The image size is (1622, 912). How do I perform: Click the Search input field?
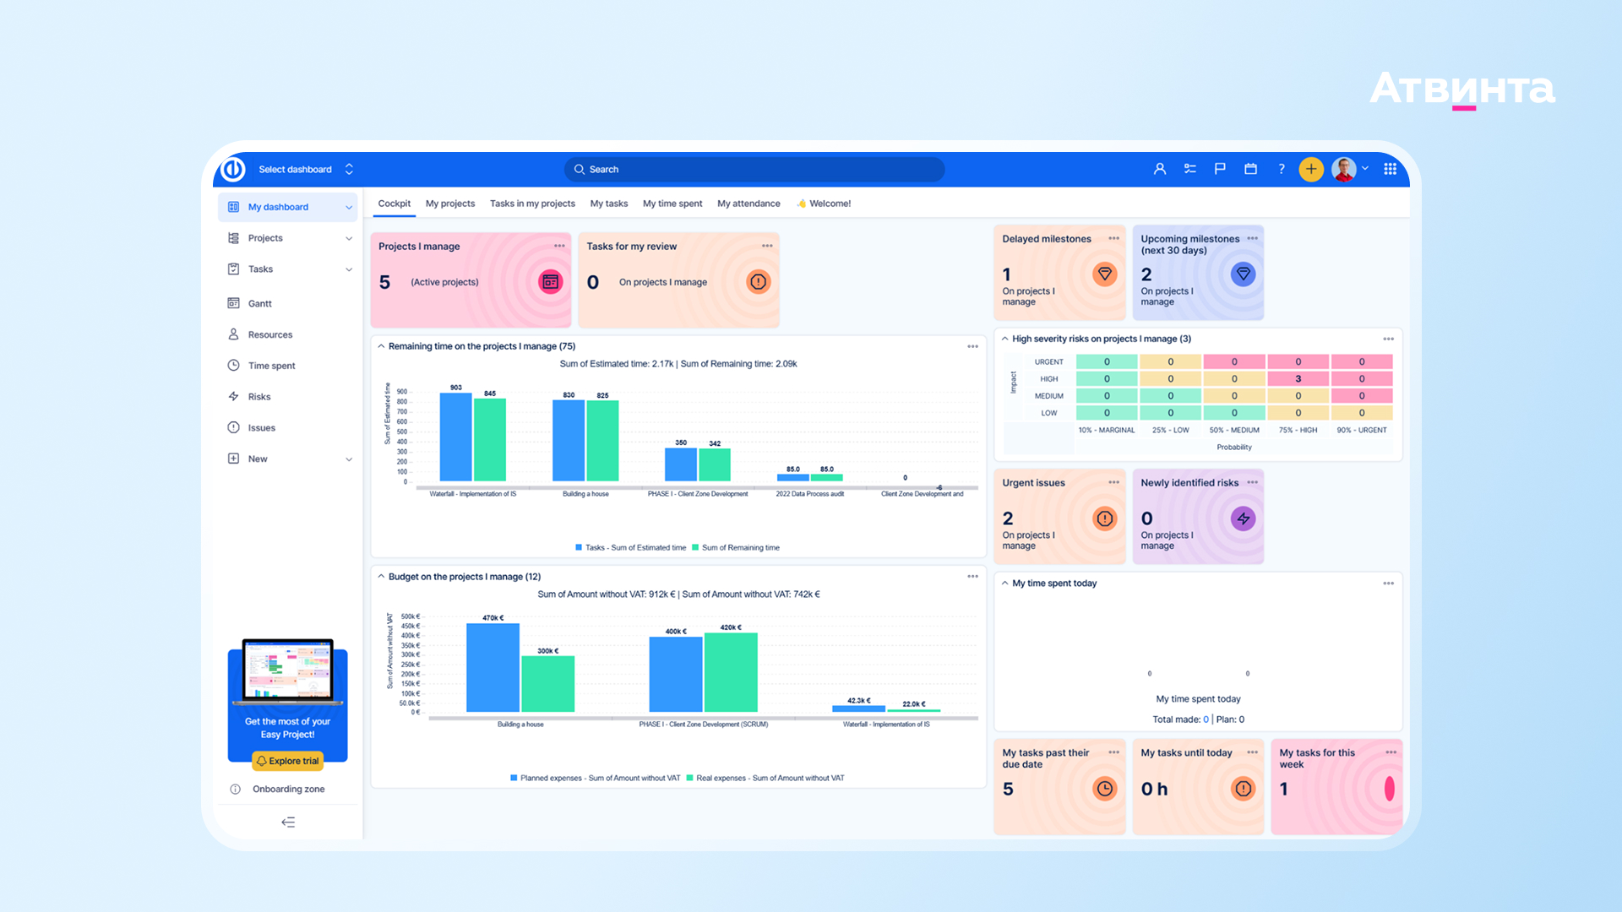[754, 169]
